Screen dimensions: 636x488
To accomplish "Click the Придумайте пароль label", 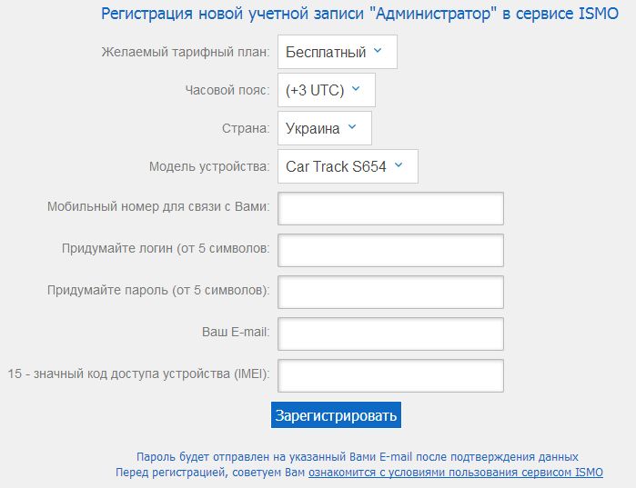I will point(157,290).
